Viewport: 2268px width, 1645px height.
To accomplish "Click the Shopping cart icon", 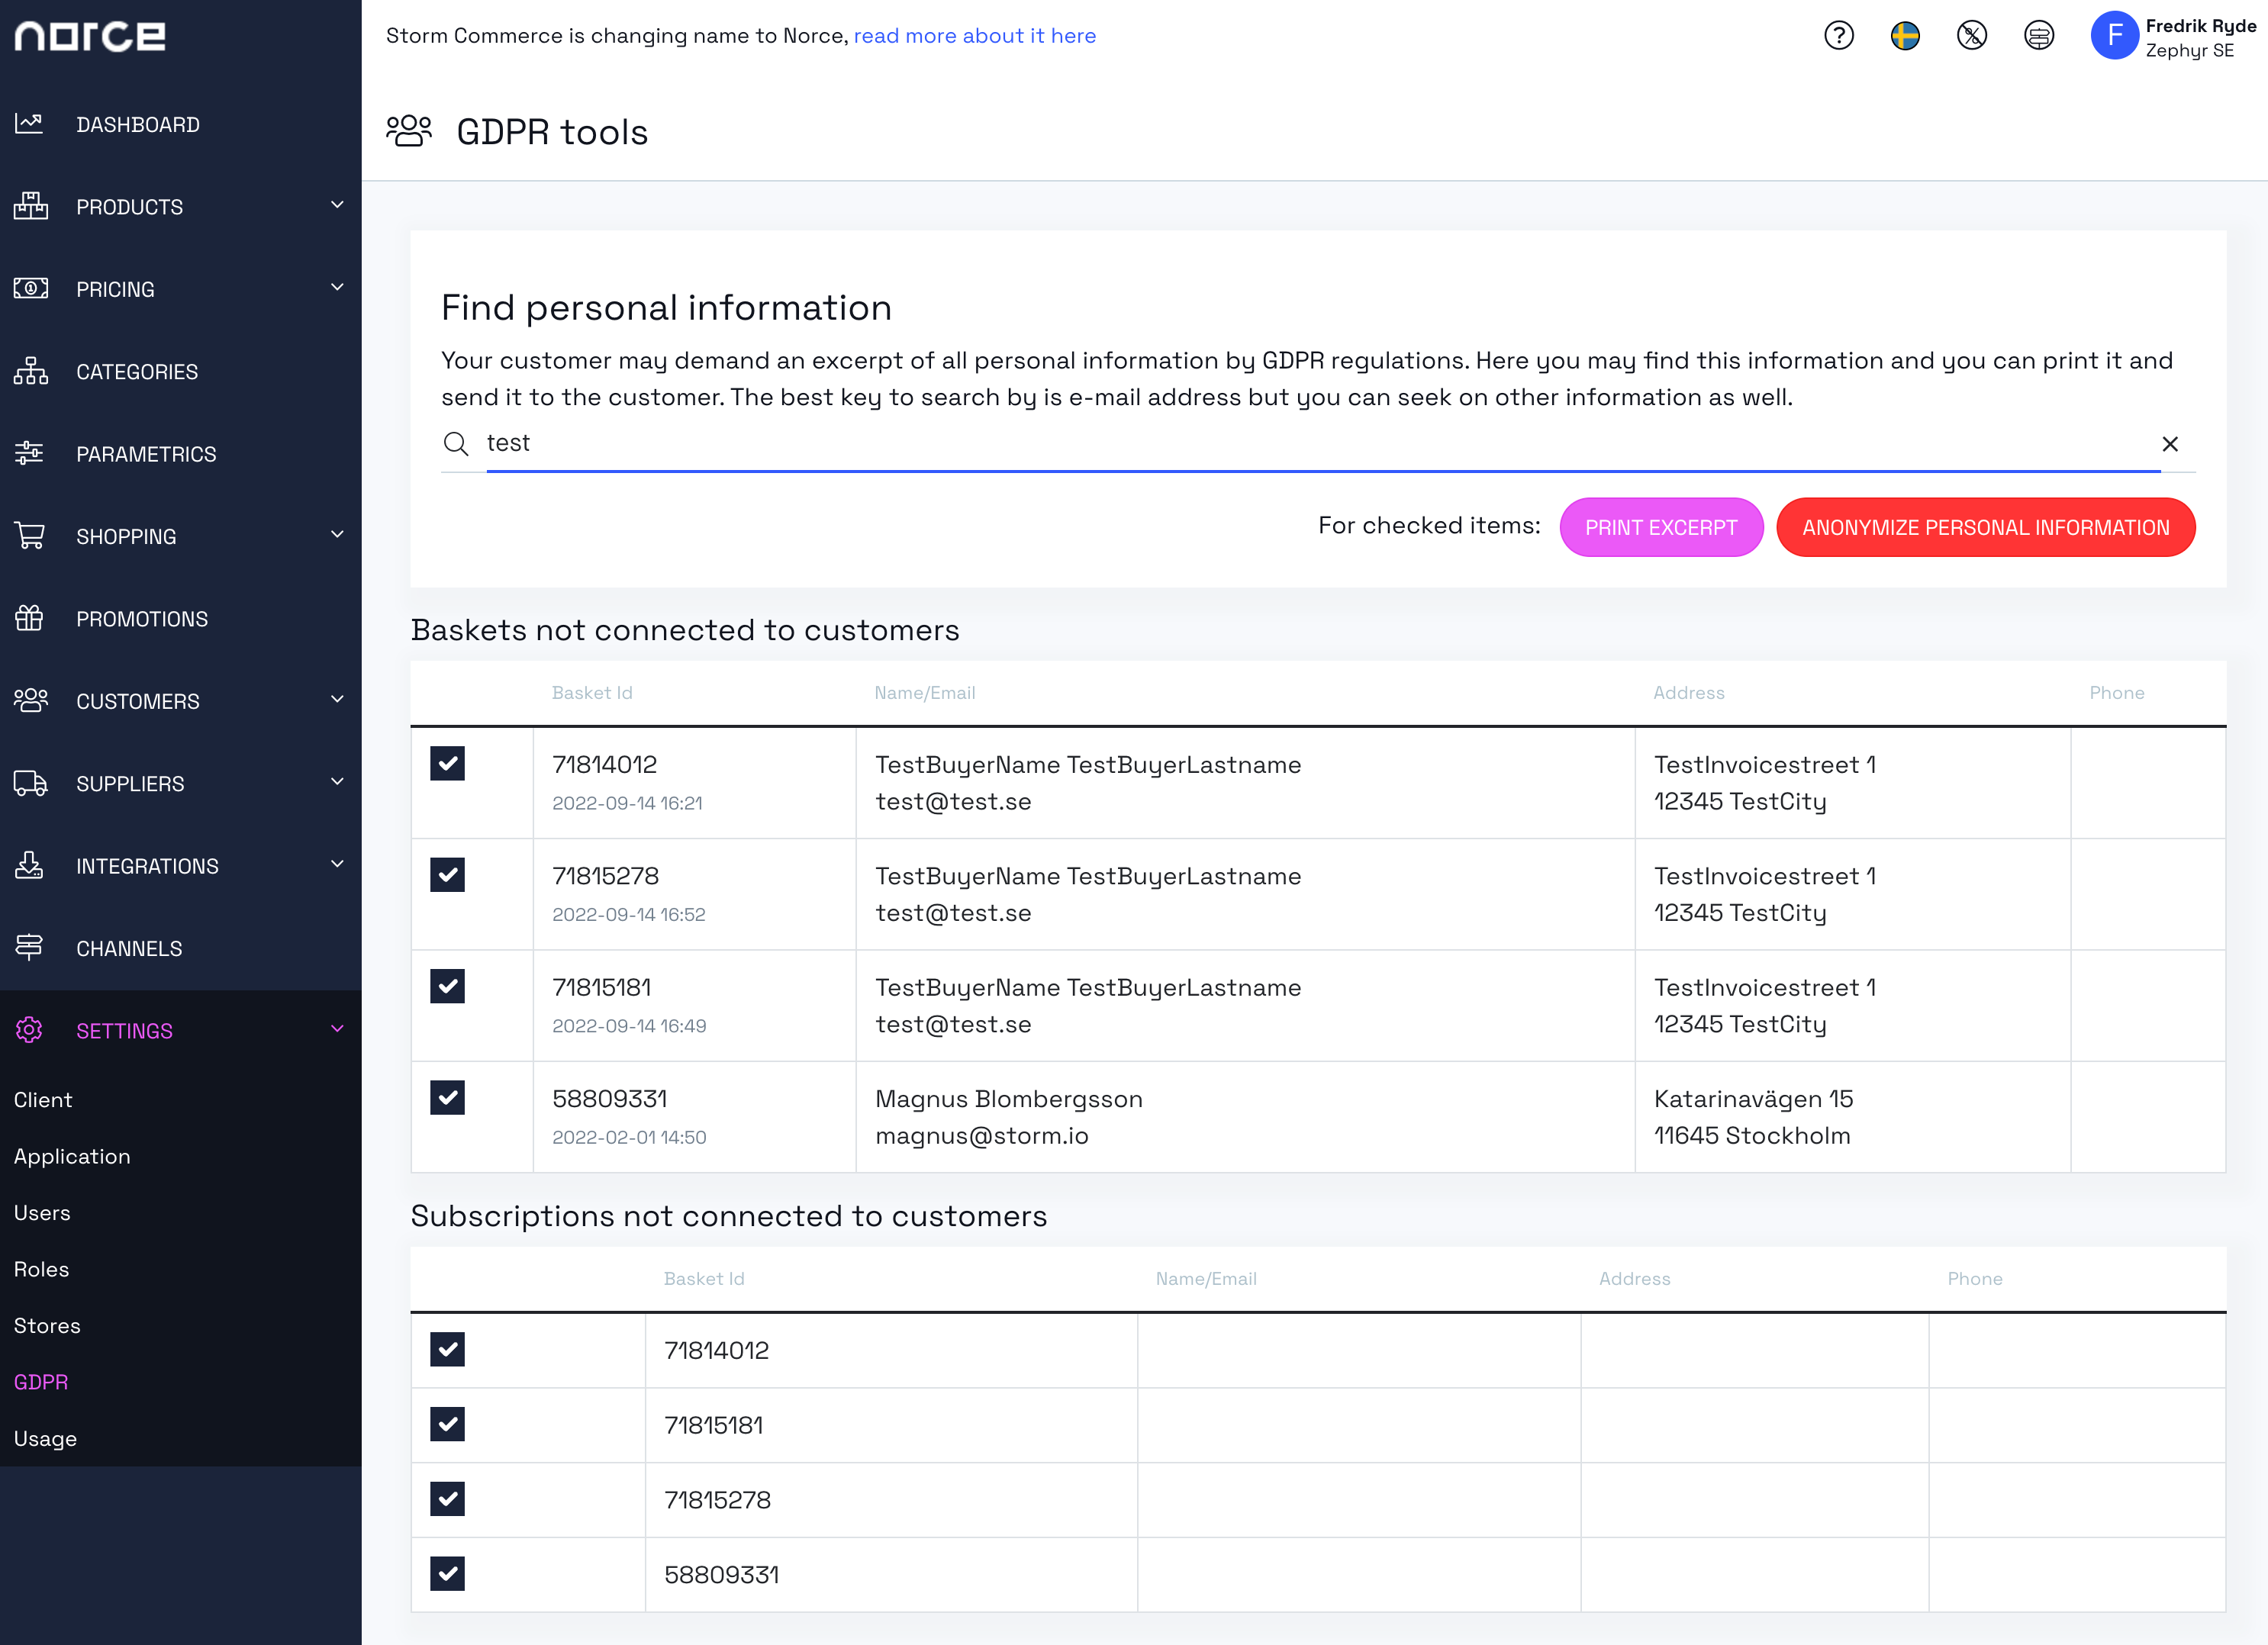I will click(x=30, y=536).
